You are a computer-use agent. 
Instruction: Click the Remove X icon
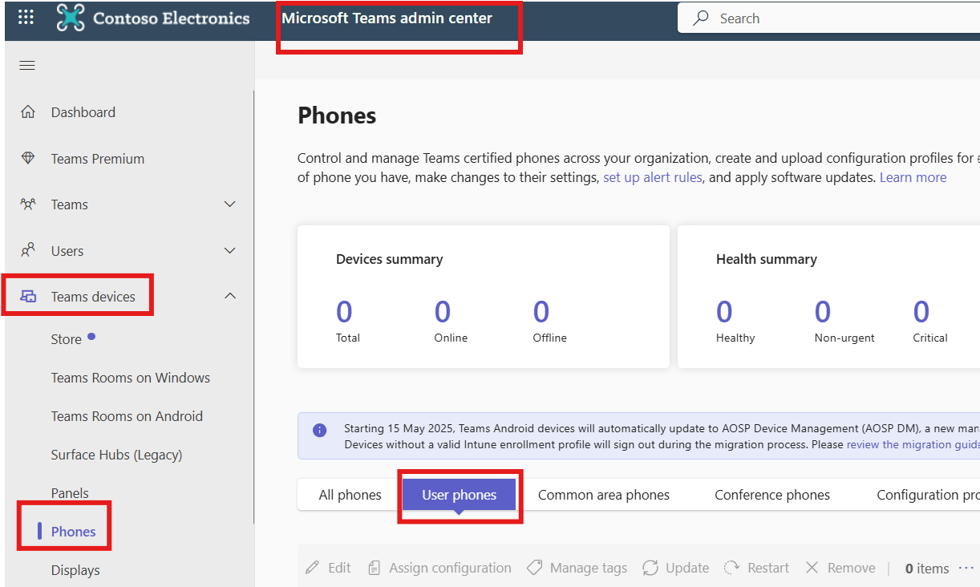[x=812, y=568]
